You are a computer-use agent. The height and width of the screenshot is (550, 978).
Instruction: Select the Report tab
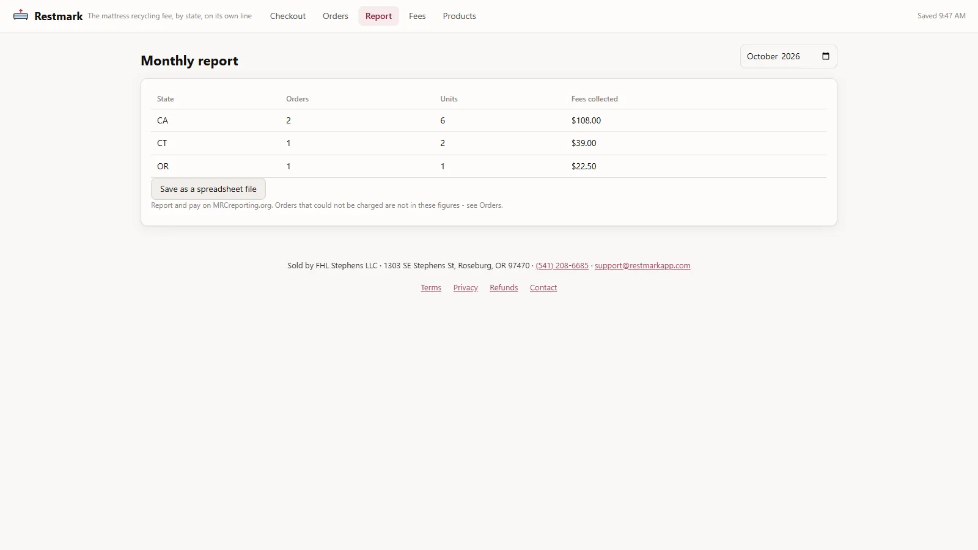click(378, 16)
